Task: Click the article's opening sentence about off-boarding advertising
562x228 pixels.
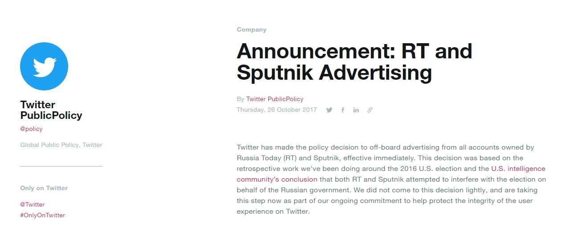Action: coord(385,152)
